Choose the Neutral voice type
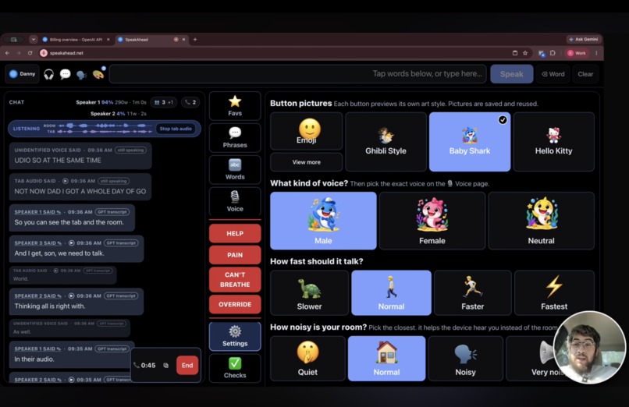 [541, 221]
